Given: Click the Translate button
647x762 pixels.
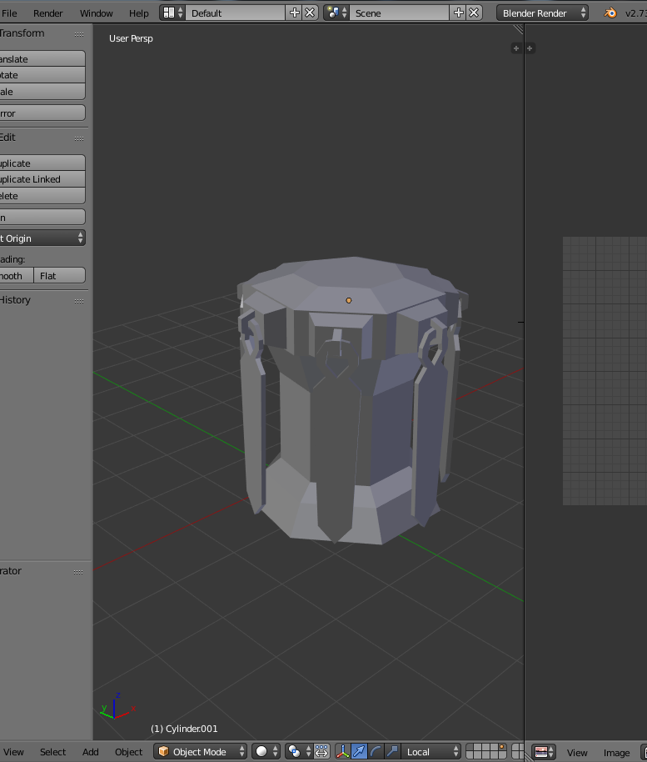Looking at the screenshot, I should [x=42, y=59].
